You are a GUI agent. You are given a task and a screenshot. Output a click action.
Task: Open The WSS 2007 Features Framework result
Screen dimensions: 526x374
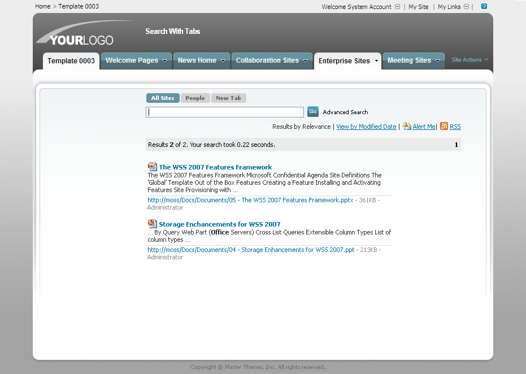(215, 167)
